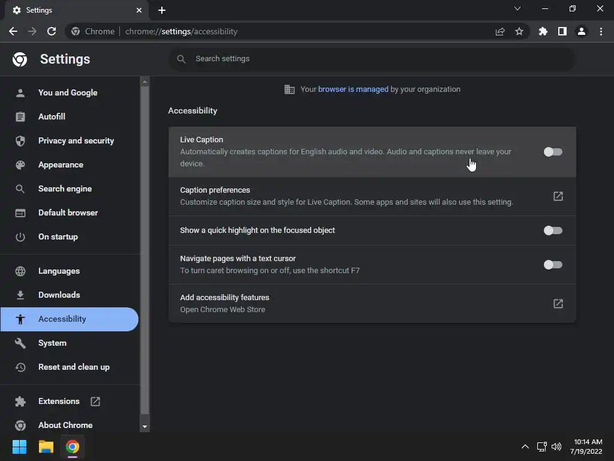Go to Privacy and security
This screenshot has height=461, width=614.
coord(70,140)
